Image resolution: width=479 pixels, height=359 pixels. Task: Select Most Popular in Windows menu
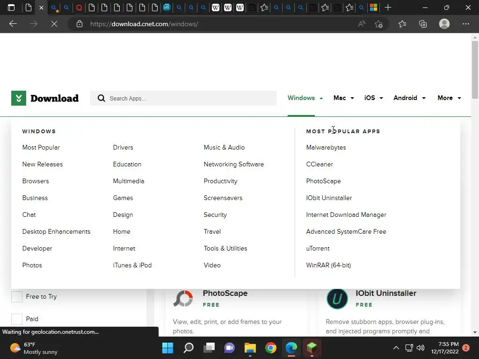tap(41, 147)
